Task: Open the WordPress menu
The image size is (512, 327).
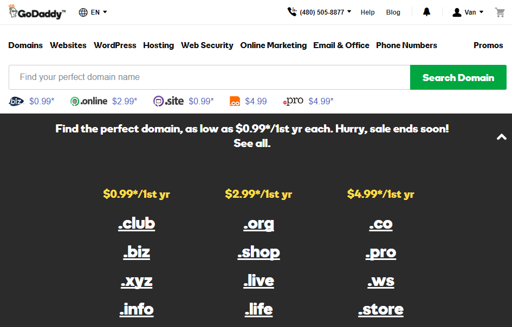Action: click(x=115, y=45)
